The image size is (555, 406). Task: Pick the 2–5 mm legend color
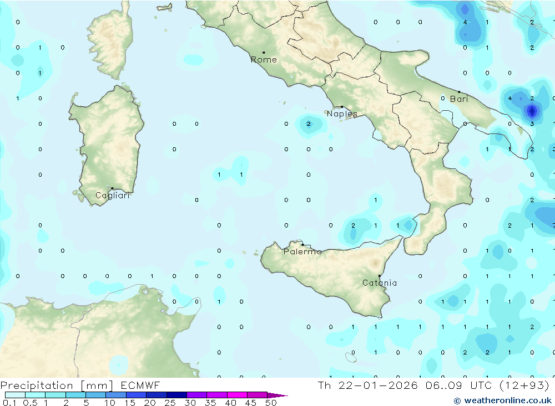[75, 395]
